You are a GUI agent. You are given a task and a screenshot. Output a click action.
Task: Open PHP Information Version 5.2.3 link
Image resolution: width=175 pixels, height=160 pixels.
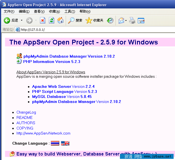pos(52,62)
